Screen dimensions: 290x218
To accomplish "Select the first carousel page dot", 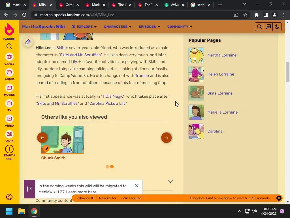I will [107, 167].
